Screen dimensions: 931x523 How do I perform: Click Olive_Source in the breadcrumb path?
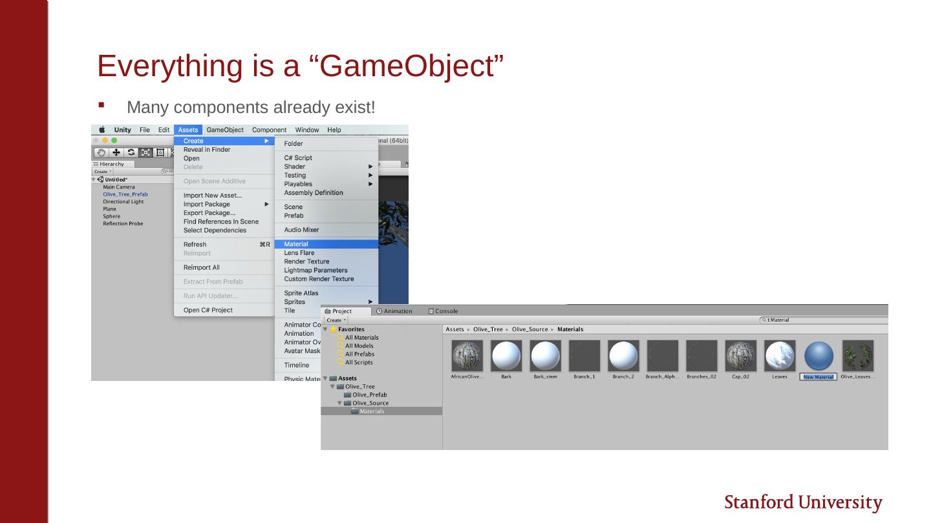[530, 329]
